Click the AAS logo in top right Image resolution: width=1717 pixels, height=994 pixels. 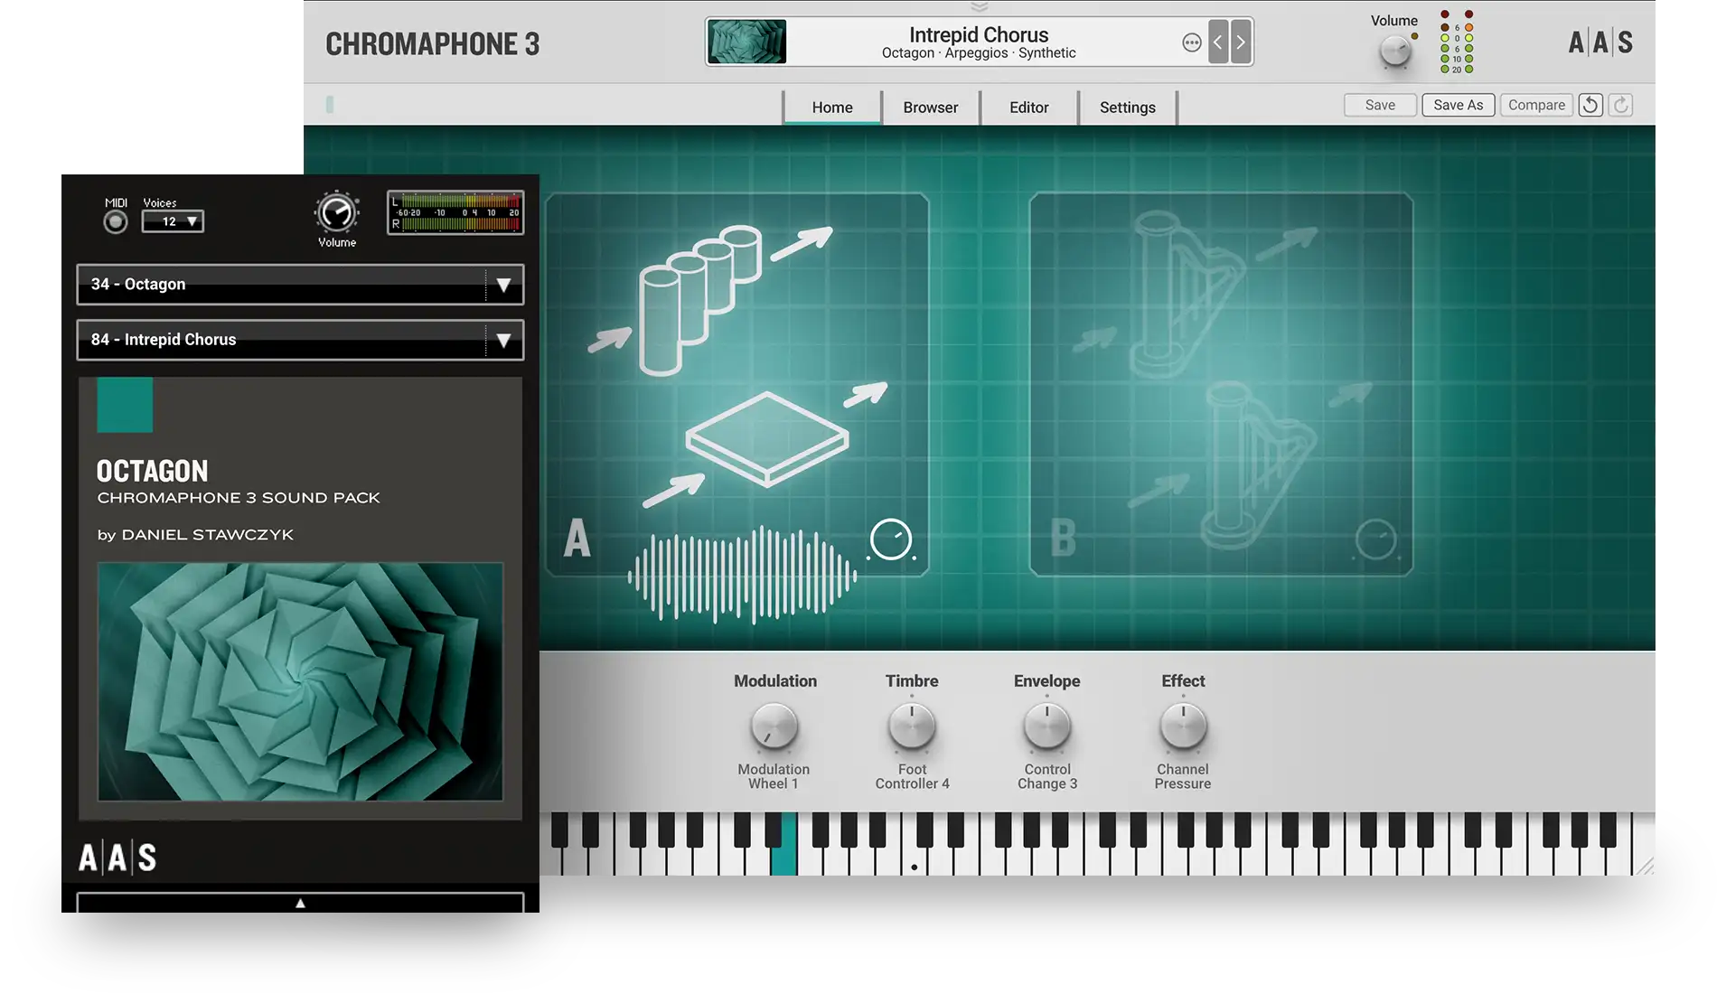click(x=1600, y=42)
